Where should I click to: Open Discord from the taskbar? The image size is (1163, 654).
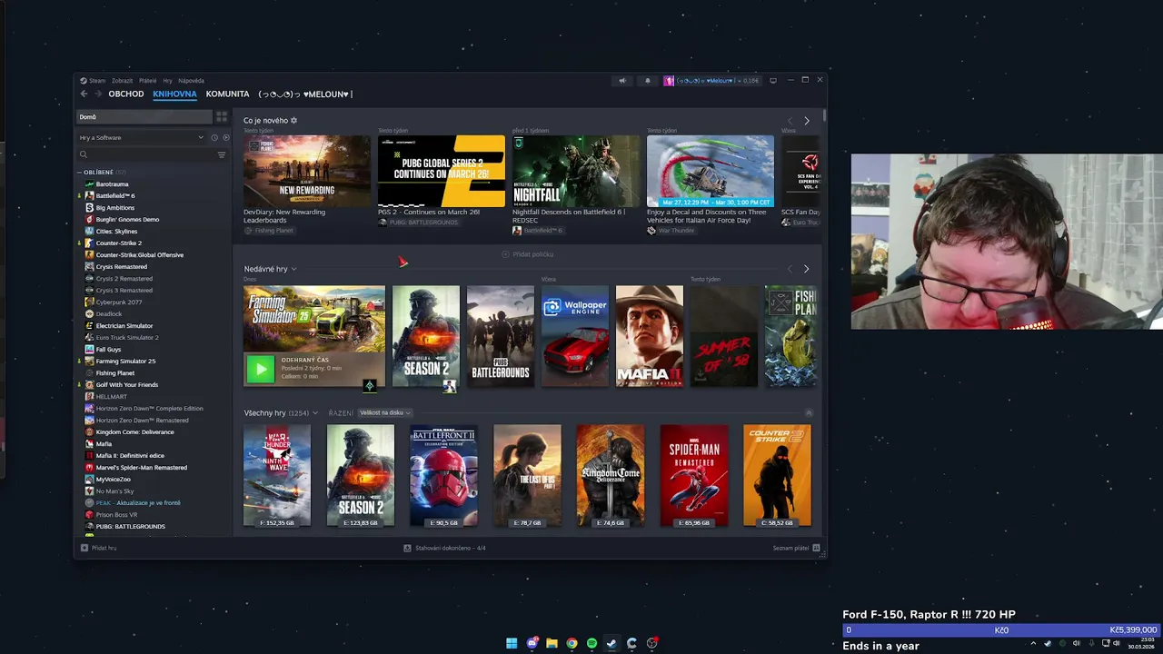532,643
